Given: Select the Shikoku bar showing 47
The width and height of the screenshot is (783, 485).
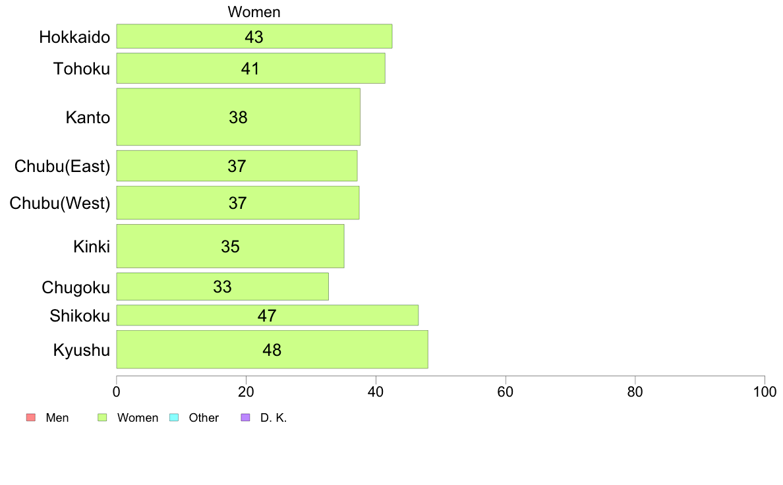Looking at the screenshot, I should (x=267, y=315).
